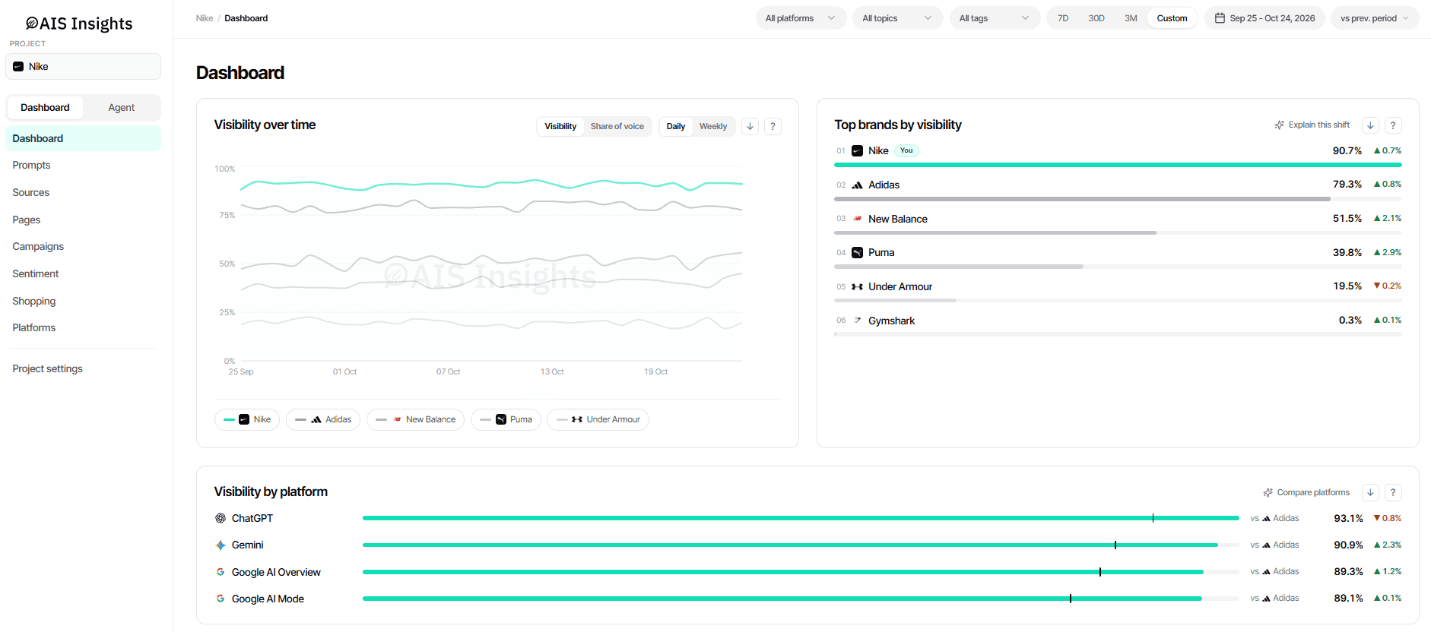The image size is (1431, 632).
Task: Click the Gymshark brand row
Action: point(1118,324)
